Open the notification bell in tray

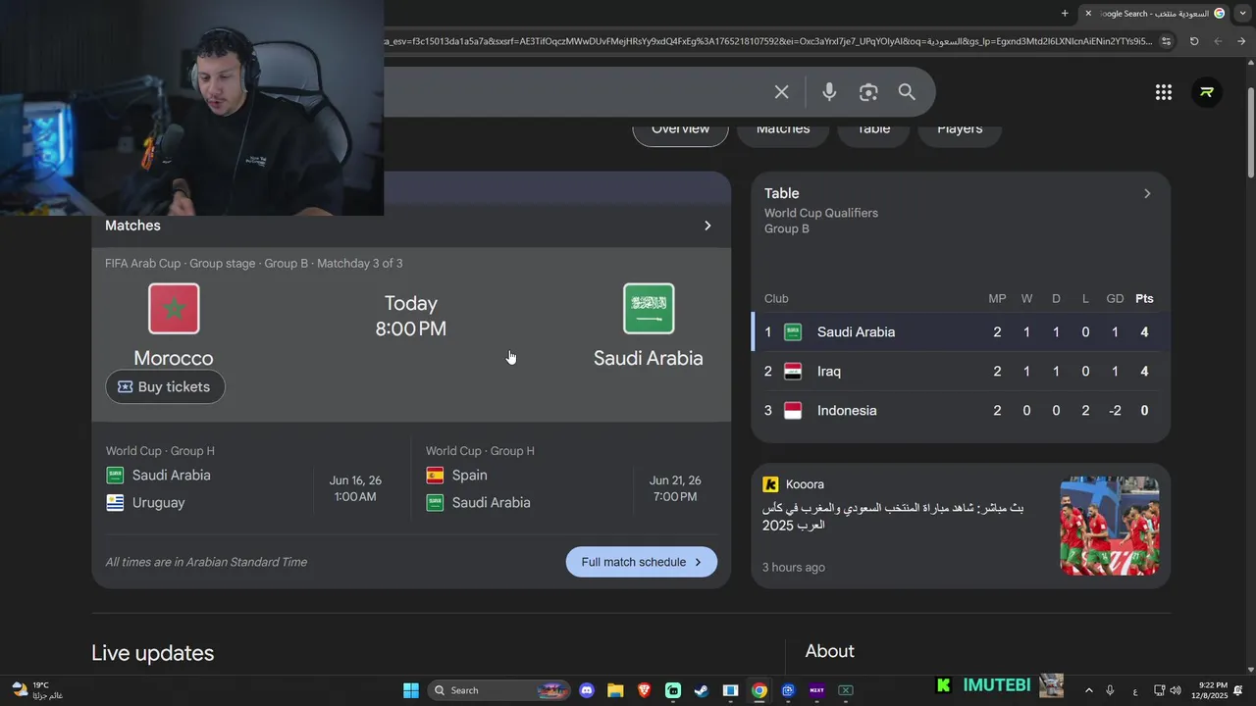click(1238, 690)
